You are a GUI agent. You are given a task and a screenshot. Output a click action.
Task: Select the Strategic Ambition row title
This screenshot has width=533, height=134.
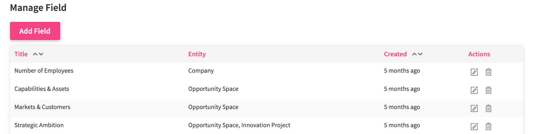[x=39, y=125]
